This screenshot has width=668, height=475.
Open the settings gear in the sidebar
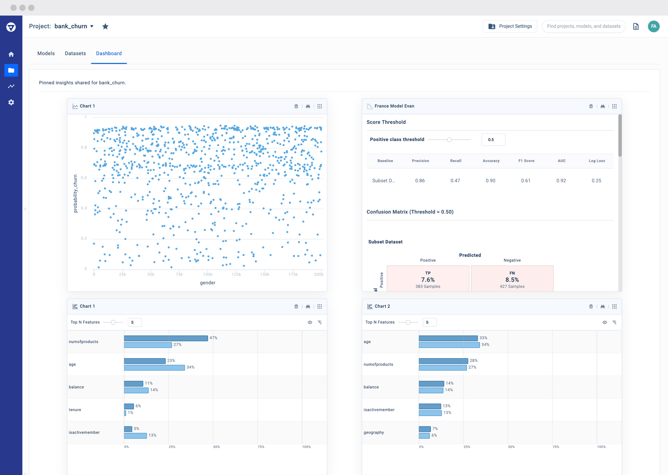click(11, 102)
